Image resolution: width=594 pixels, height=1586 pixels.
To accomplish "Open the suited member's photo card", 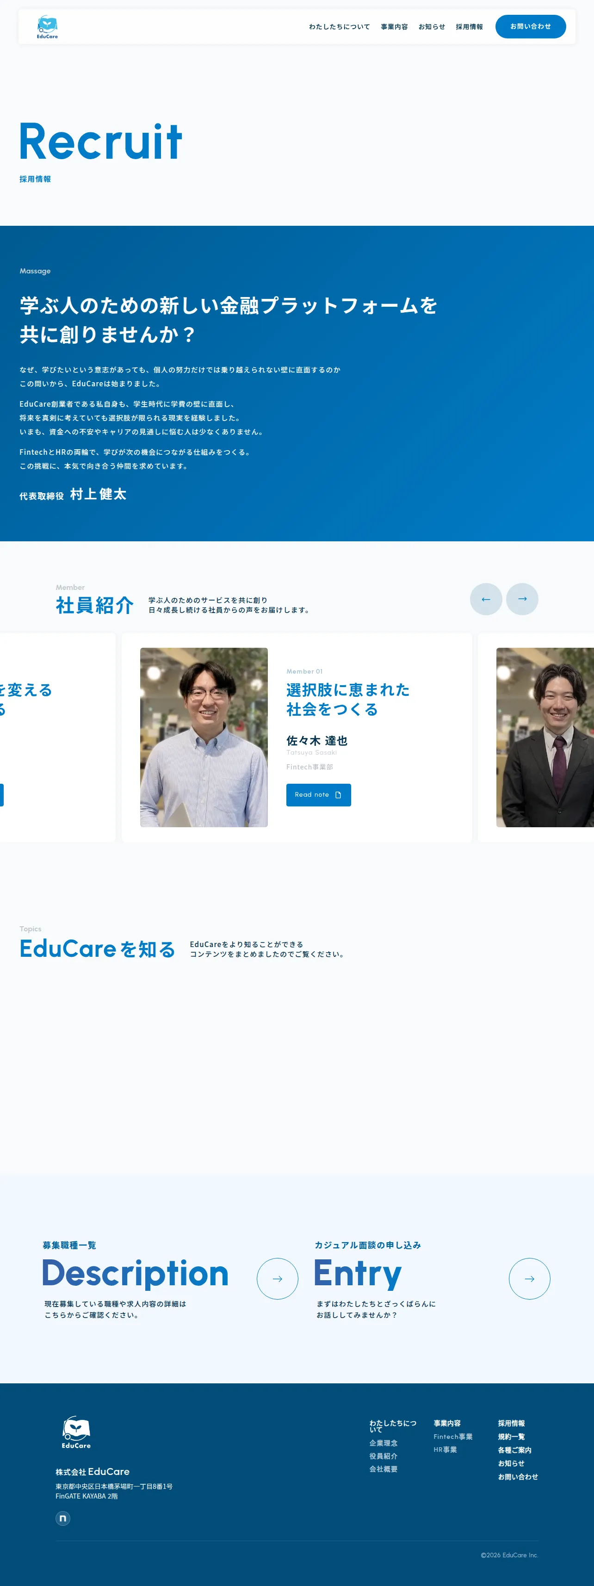I will pos(545,737).
